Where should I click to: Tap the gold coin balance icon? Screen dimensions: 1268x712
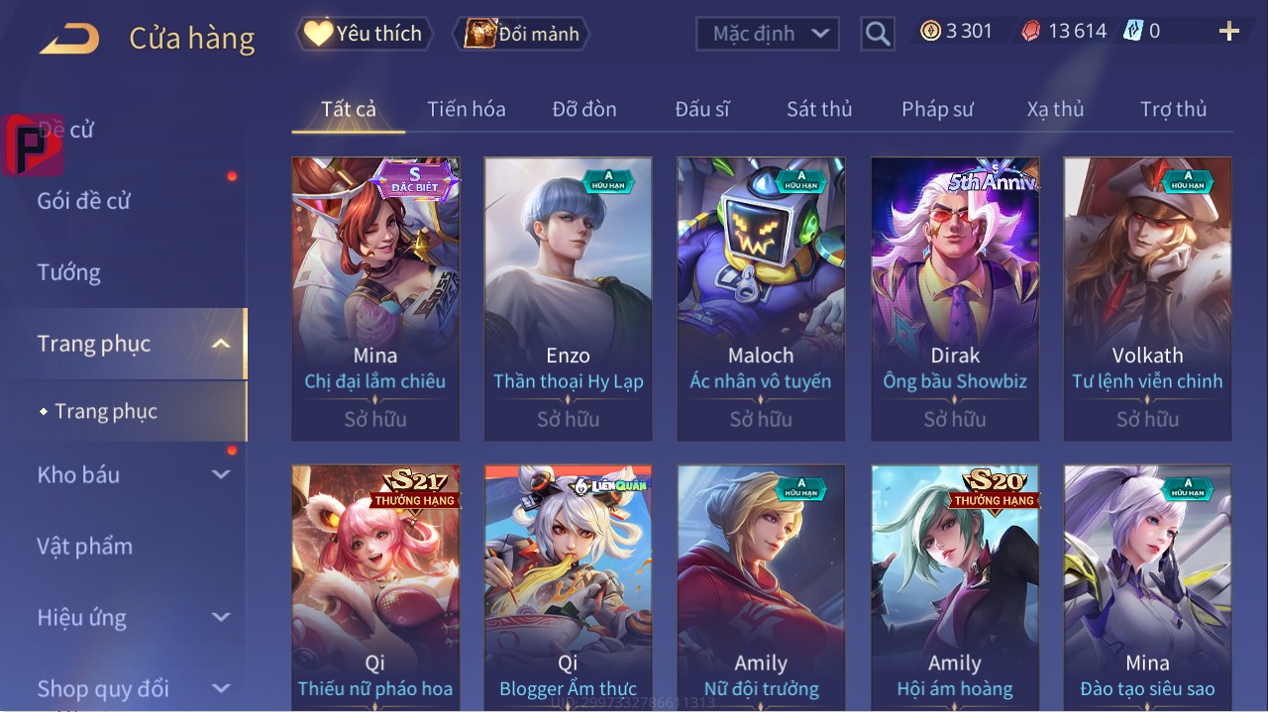pos(930,31)
